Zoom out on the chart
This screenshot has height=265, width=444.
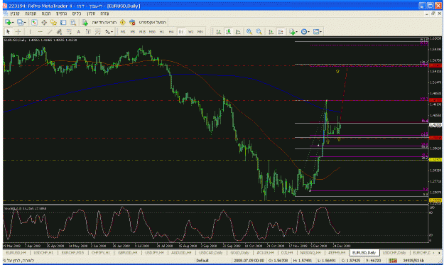pos(259,32)
